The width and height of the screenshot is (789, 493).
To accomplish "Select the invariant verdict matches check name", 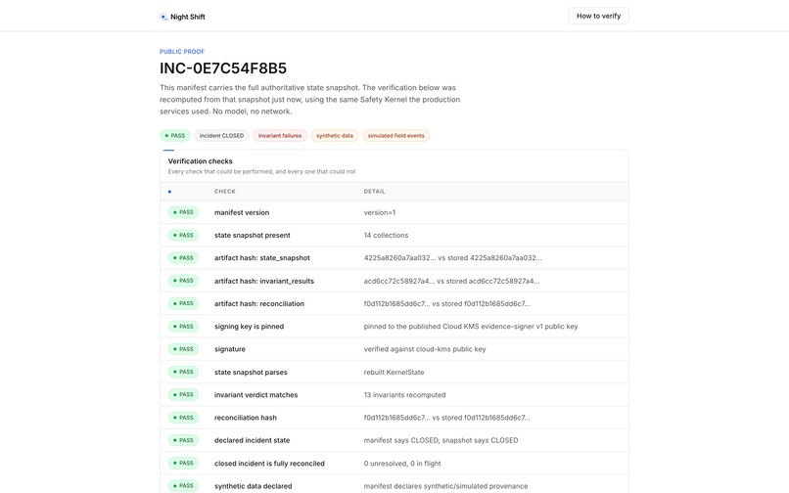I will point(255,394).
